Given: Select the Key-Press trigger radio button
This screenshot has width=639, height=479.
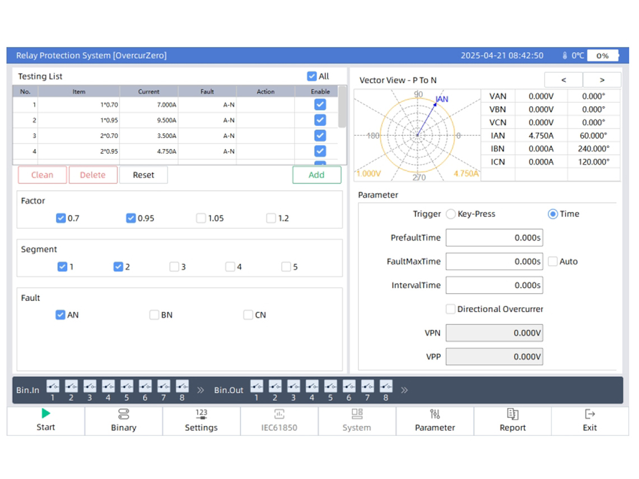Looking at the screenshot, I should [451, 214].
